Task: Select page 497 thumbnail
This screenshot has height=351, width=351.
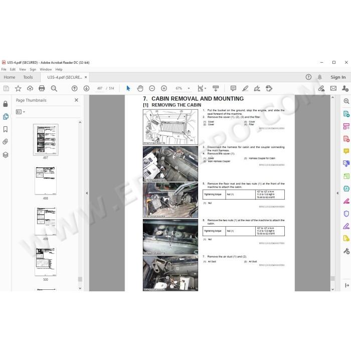Action: tap(46, 140)
